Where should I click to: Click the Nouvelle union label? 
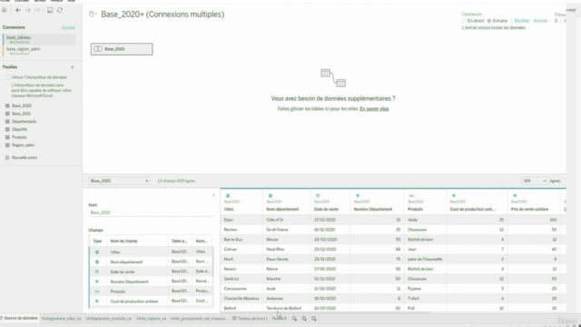[25, 157]
